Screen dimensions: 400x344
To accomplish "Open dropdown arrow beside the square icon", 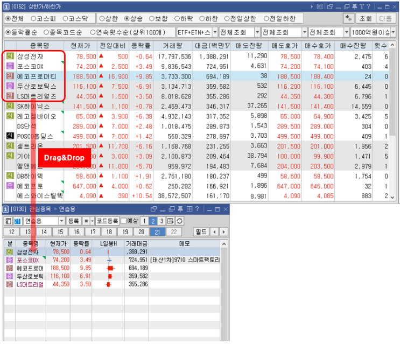I will (93, 221).
